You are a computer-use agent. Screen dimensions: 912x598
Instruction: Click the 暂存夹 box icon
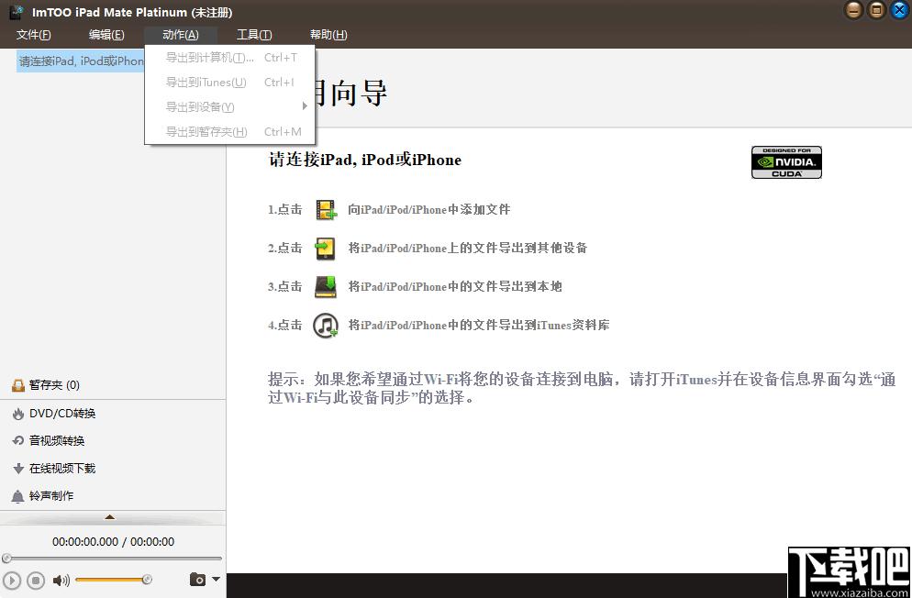point(18,385)
